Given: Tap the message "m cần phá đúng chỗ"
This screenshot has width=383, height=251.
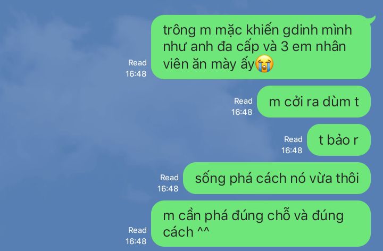Looking at the screenshot, I should (261, 224).
